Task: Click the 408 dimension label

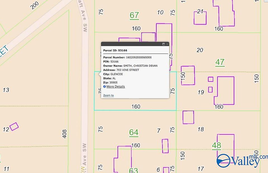Action: coord(64,134)
